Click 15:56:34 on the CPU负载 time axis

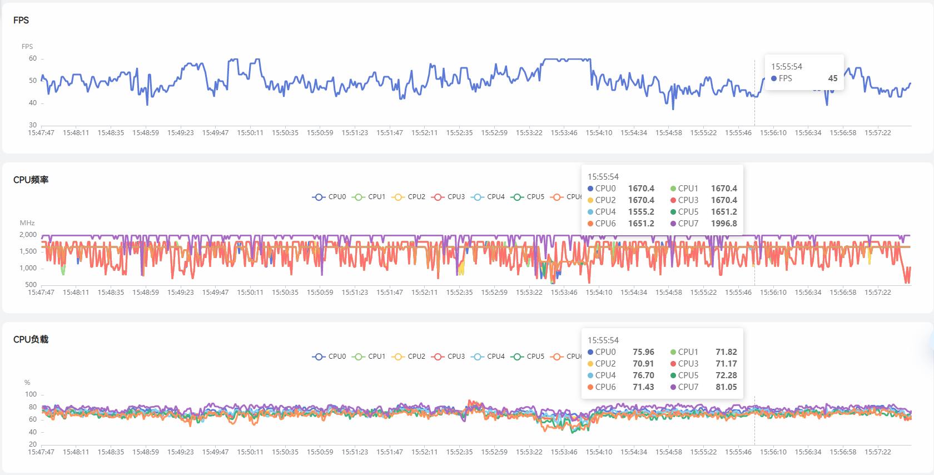click(x=808, y=452)
